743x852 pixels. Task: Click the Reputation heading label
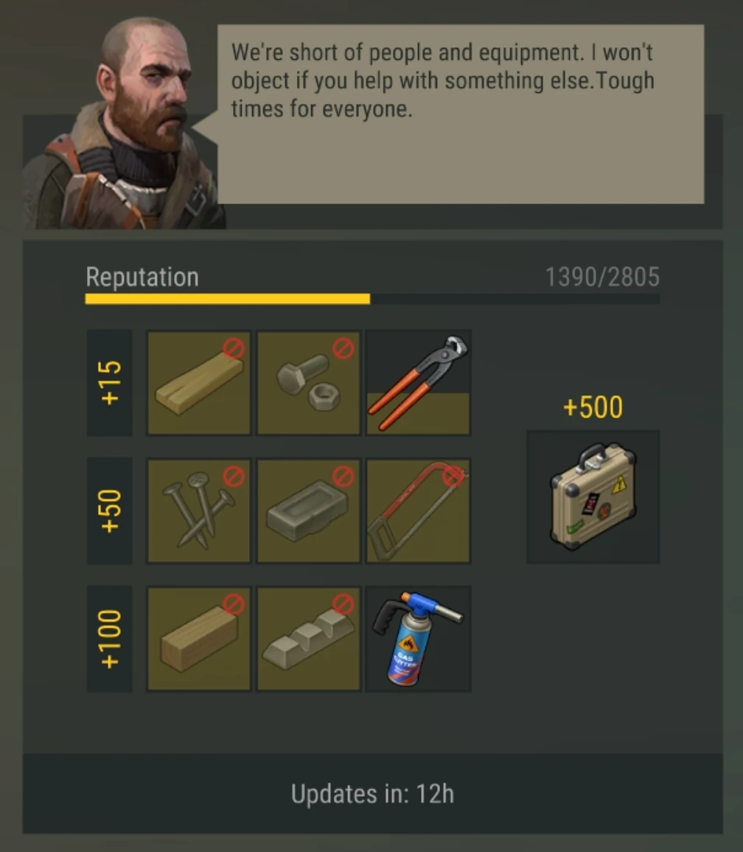[142, 277]
